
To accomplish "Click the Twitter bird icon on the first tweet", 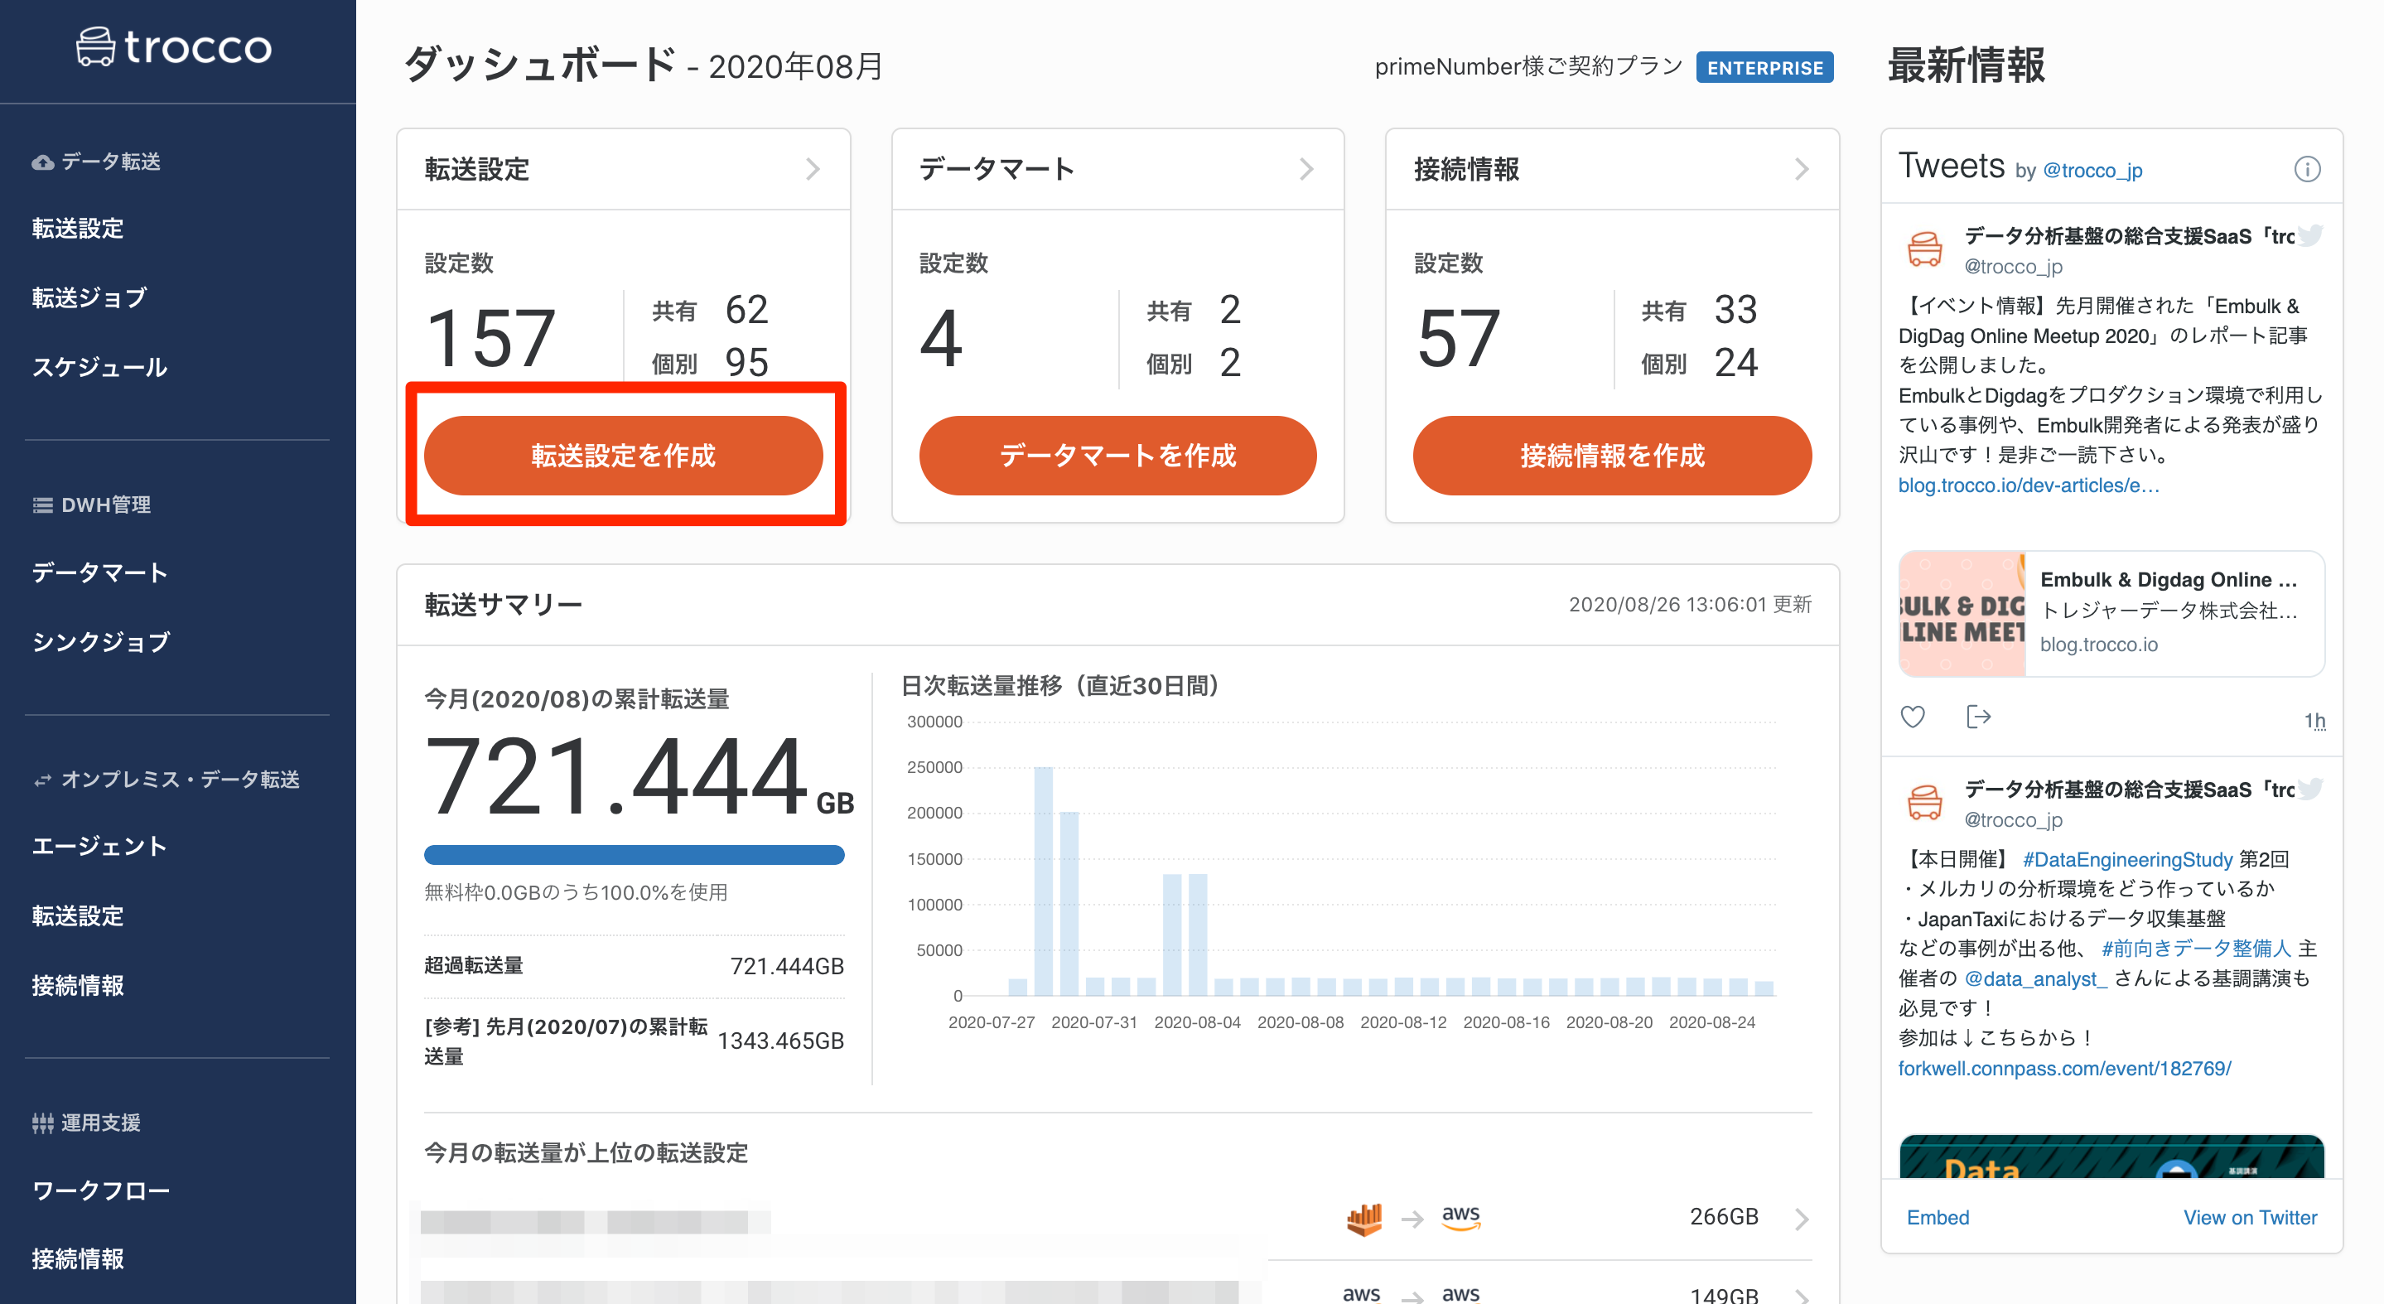I will [2311, 235].
